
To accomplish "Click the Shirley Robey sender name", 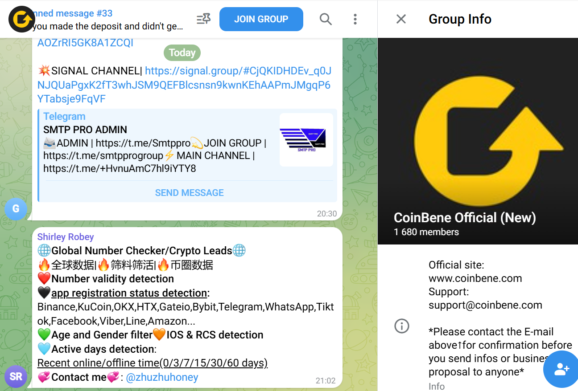I will pos(66,237).
